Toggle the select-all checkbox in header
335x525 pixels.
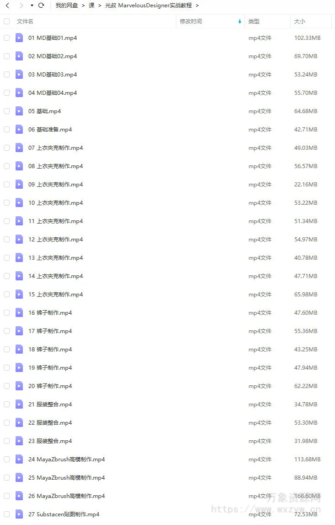coord(7,22)
